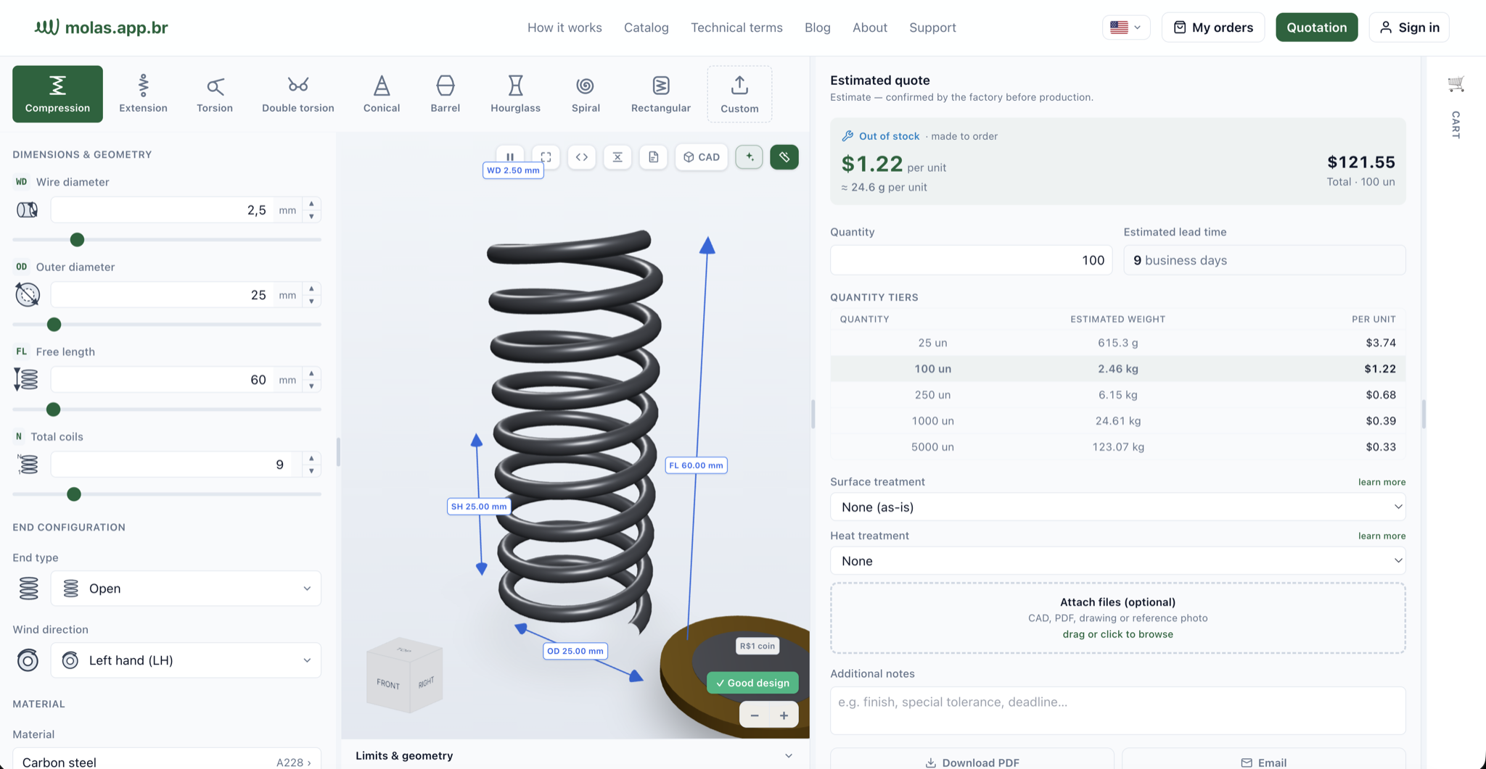Click the FRONT face of view cube
Viewport: 1486px width, 769px height.
[387, 684]
